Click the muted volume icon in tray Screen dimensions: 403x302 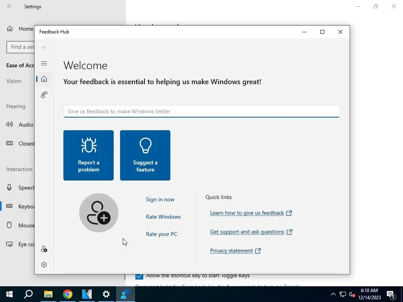pos(352,294)
